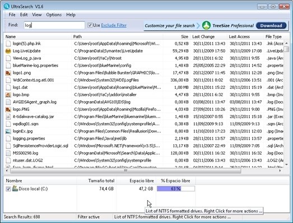Open the Edit menu
This screenshot has width=293, height=223.
coord(24,15)
